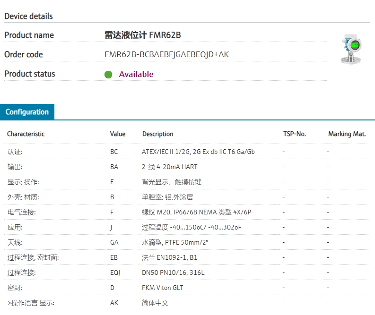
Task: Click description FKM Viton GLT
Action: click(163, 288)
